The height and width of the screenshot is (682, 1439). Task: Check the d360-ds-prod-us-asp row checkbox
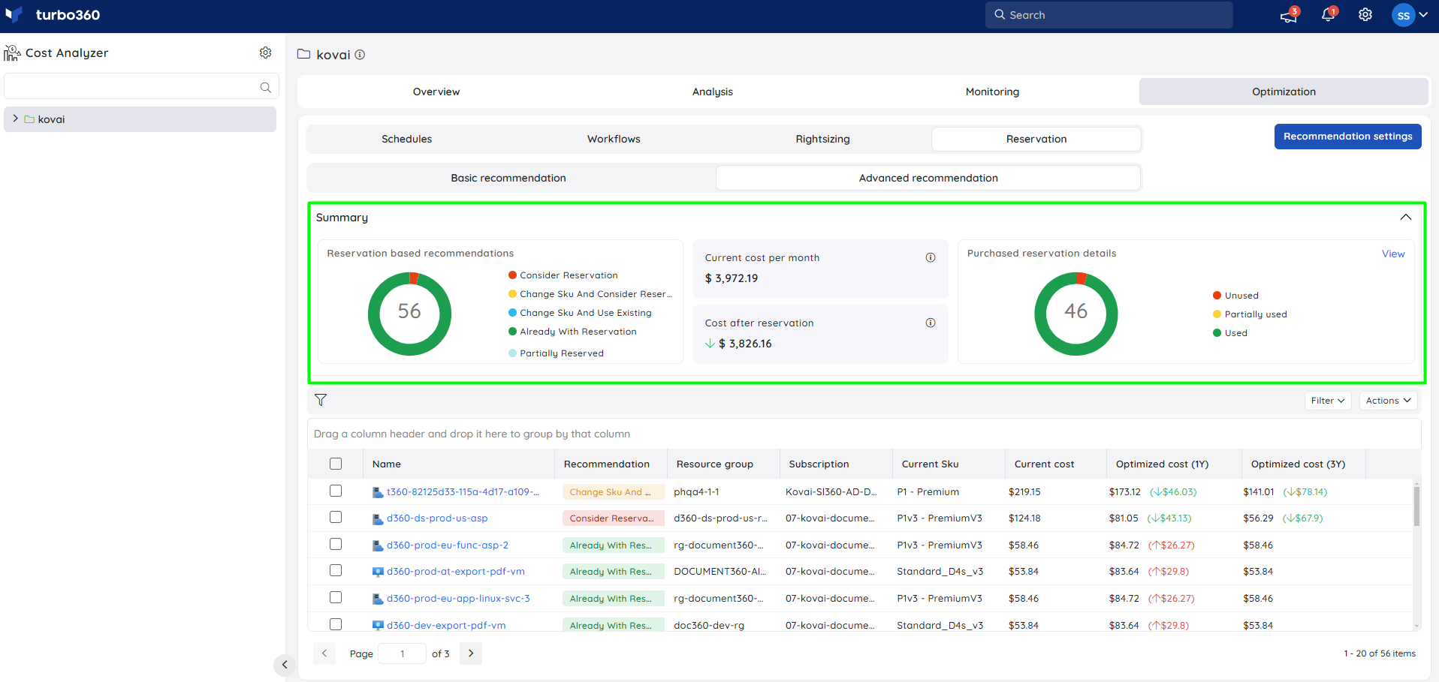click(x=336, y=517)
